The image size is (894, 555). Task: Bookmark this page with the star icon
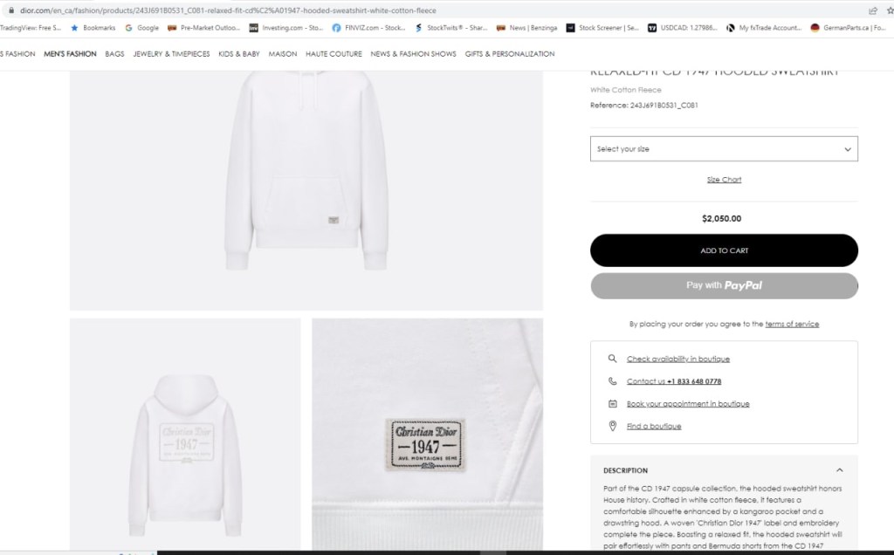point(889,10)
